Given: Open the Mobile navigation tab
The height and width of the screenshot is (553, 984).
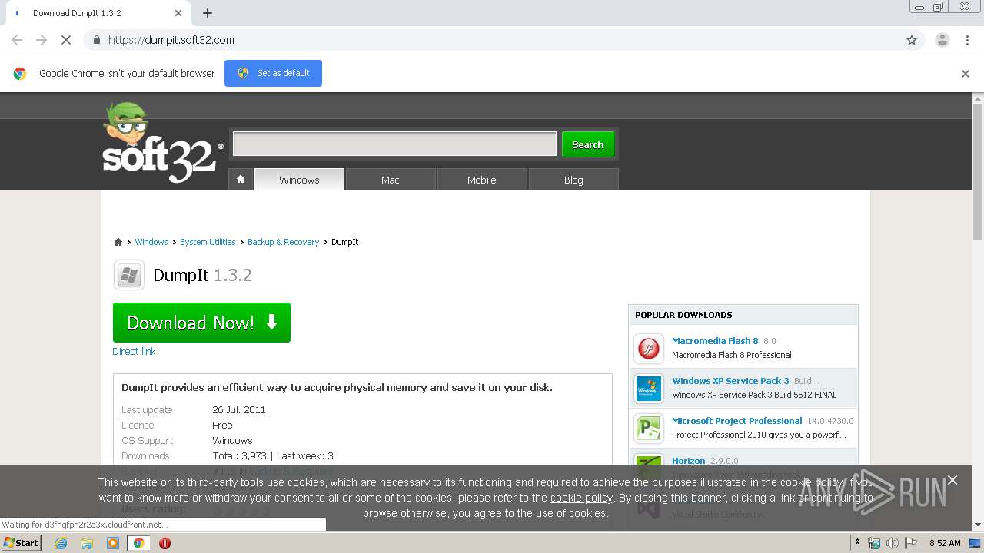Looking at the screenshot, I should (482, 180).
